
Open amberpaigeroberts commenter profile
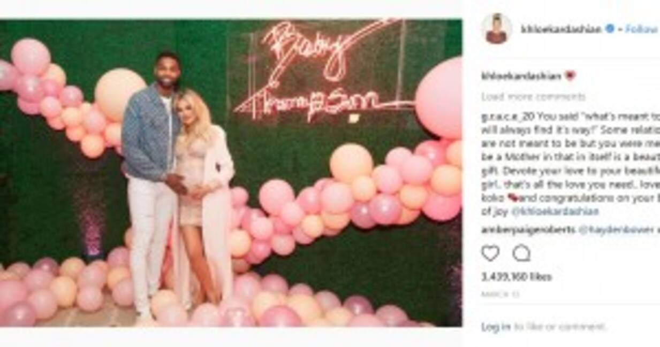(528, 230)
